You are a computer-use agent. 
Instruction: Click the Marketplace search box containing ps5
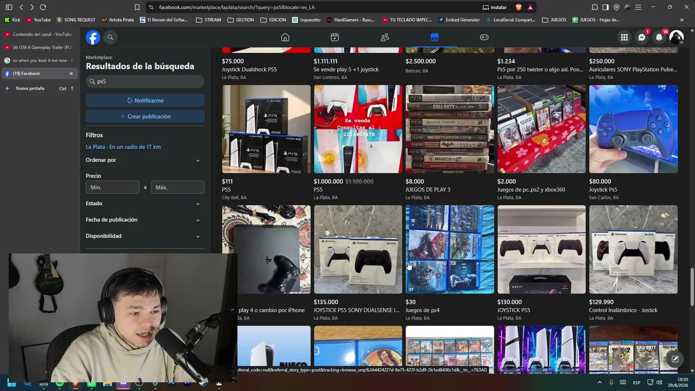[x=145, y=81]
